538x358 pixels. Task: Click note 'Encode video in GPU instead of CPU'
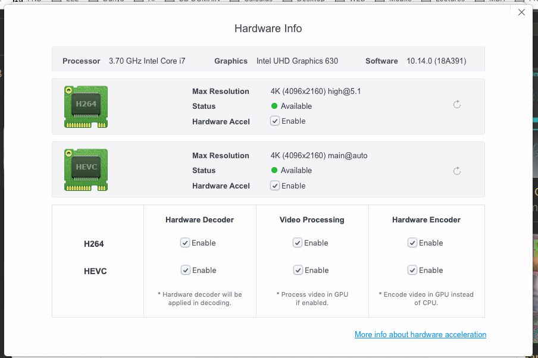pyautogui.click(x=426, y=299)
